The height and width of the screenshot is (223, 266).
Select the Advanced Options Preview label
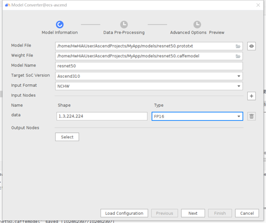pos(197,32)
